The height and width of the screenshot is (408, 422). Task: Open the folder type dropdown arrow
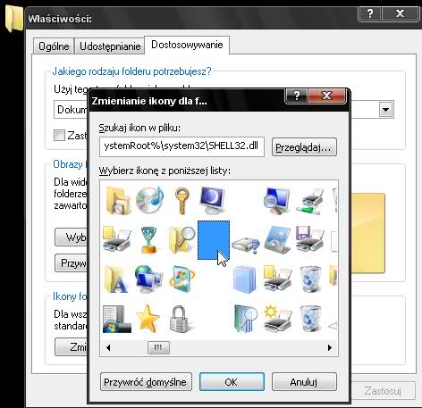tap(386, 110)
